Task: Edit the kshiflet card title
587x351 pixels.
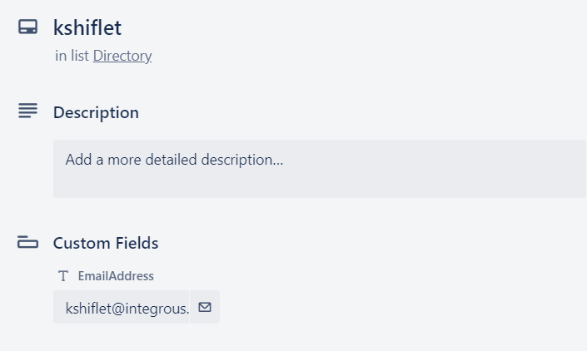Action: tap(87, 27)
